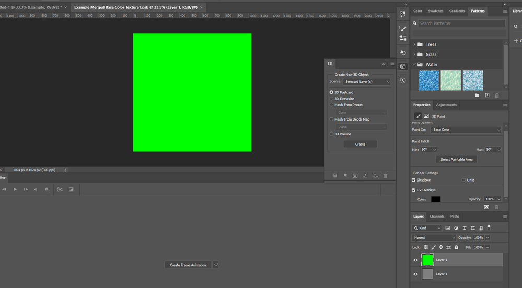Open the Source Selected Layer(s) dropdown
The width and height of the screenshot is (522, 288).
click(x=367, y=82)
